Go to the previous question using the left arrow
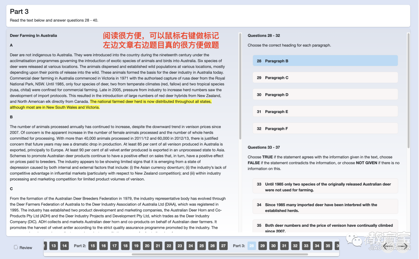Viewport: 419px width, 259px height. tap(388, 246)
